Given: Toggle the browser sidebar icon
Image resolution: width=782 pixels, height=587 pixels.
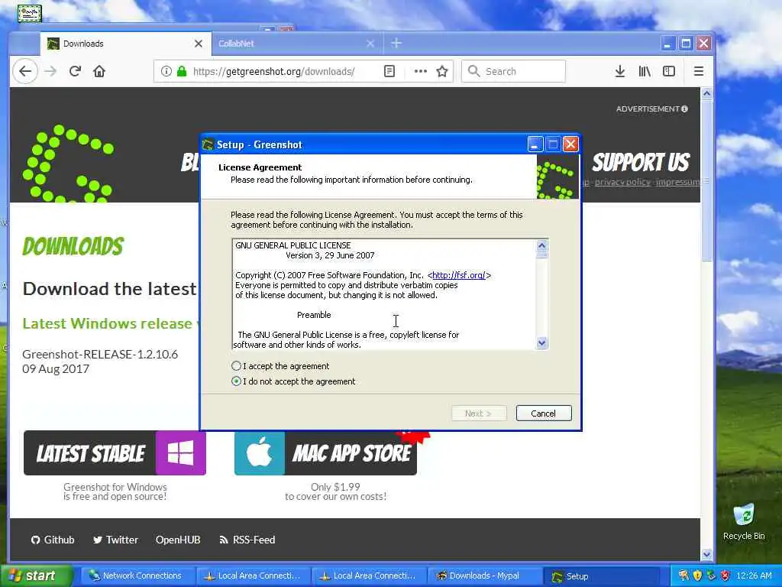Looking at the screenshot, I should 669,71.
